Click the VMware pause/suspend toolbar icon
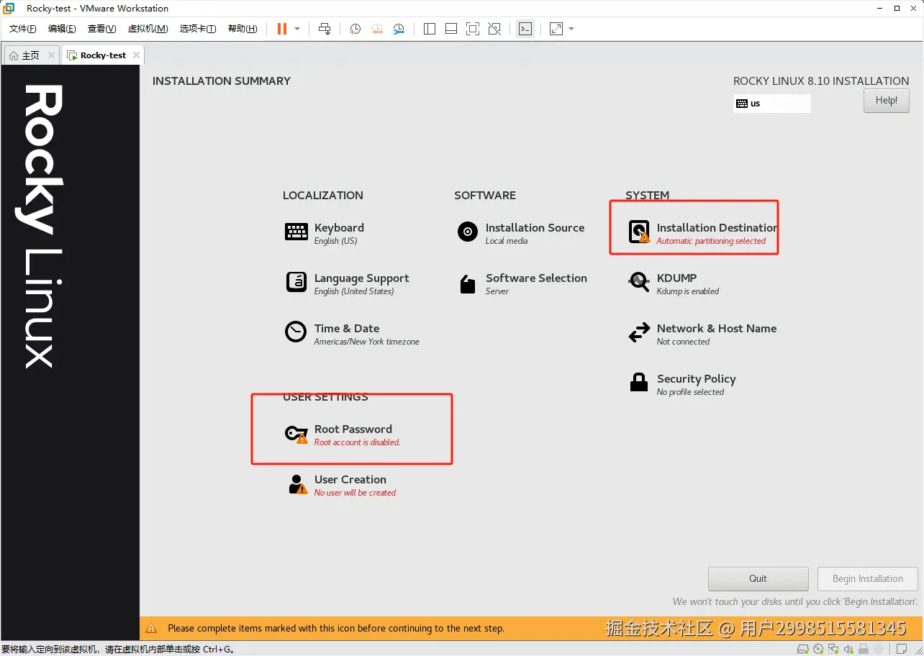Viewport: 924px width, 656px height. tap(281, 29)
